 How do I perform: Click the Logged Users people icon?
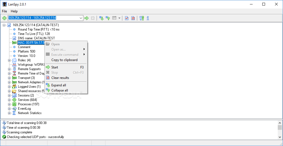click(14, 87)
